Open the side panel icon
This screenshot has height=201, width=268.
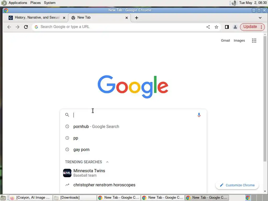click(227, 27)
